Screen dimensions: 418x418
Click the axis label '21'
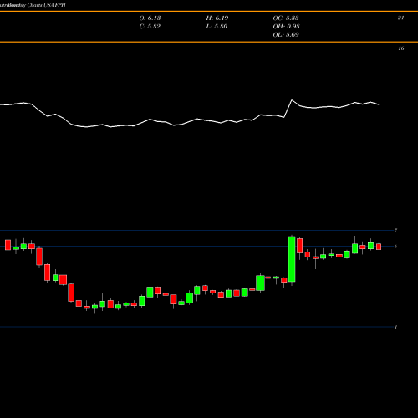400,18
